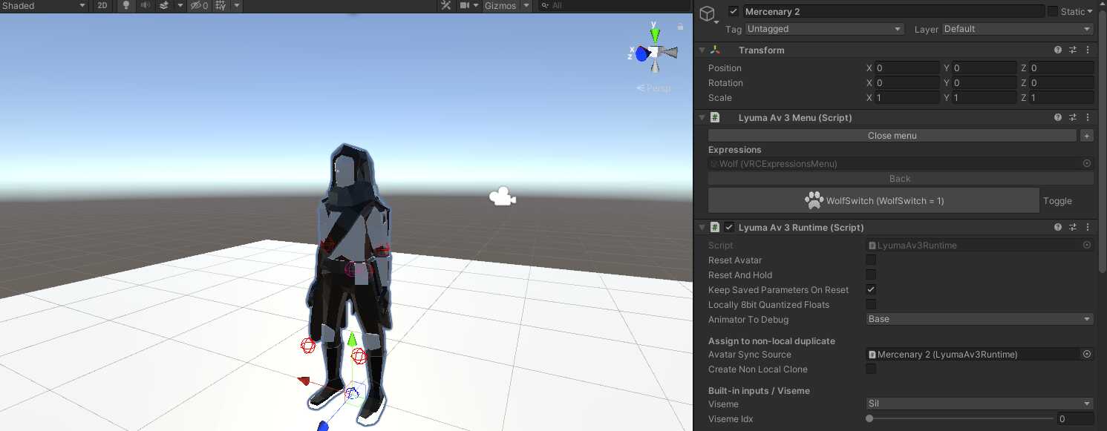The image size is (1107, 431).
Task: Open the Transform component help icon
Action: (1058, 50)
